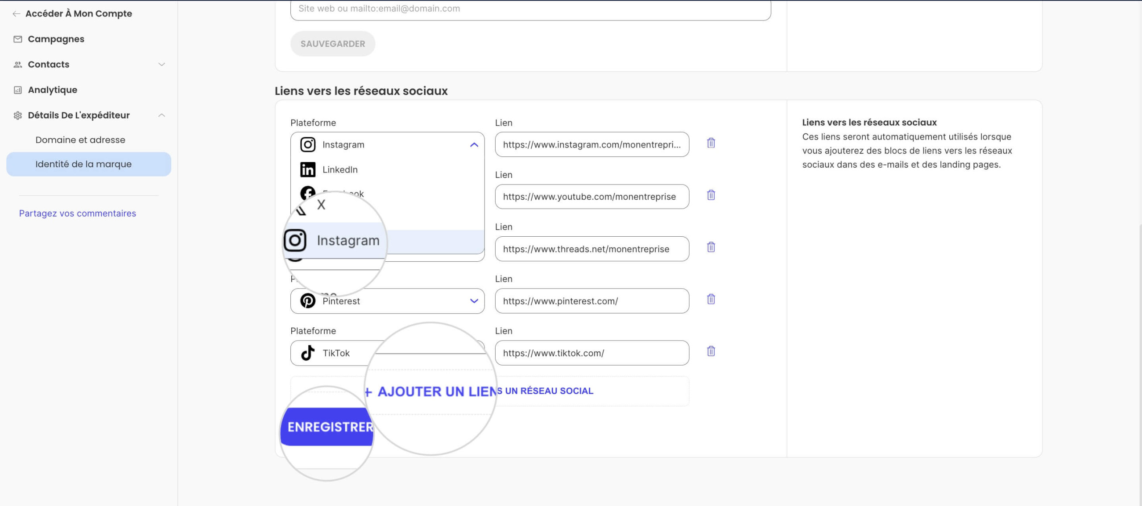Click the Site web ou mailto input field
The width and height of the screenshot is (1142, 506).
530,9
